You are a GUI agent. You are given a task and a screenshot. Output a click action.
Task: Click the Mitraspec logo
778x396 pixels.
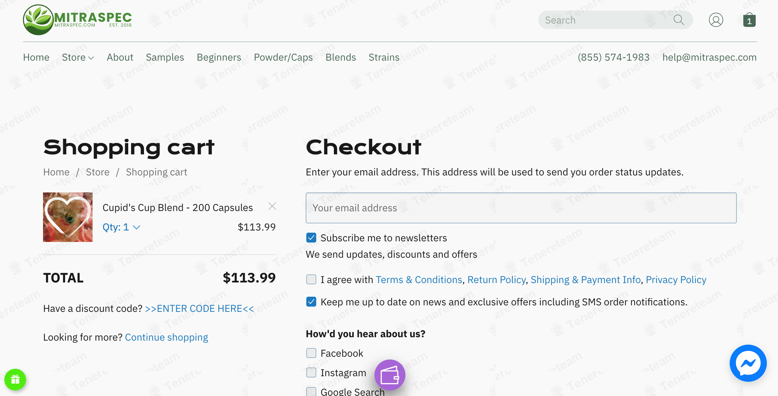[x=77, y=20]
